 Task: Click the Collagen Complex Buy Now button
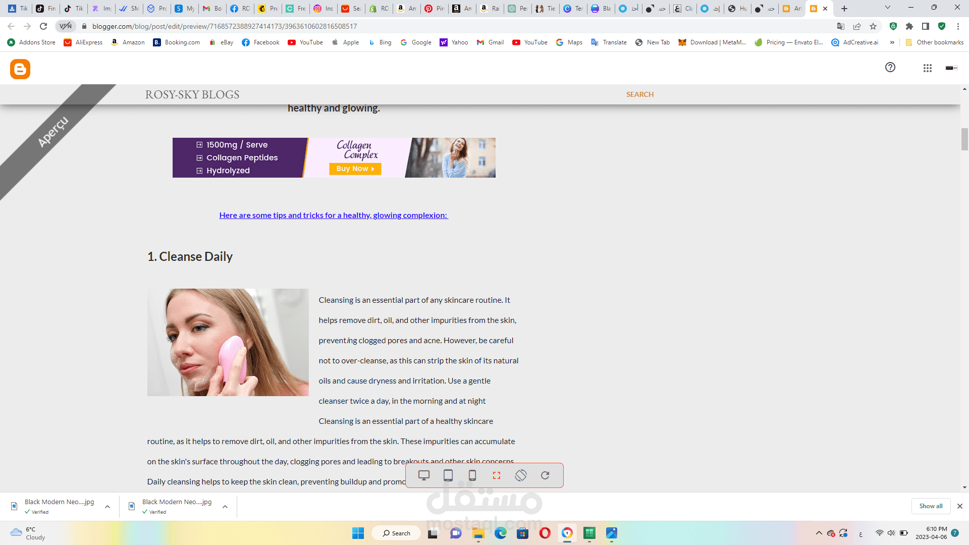pyautogui.click(x=355, y=169)
